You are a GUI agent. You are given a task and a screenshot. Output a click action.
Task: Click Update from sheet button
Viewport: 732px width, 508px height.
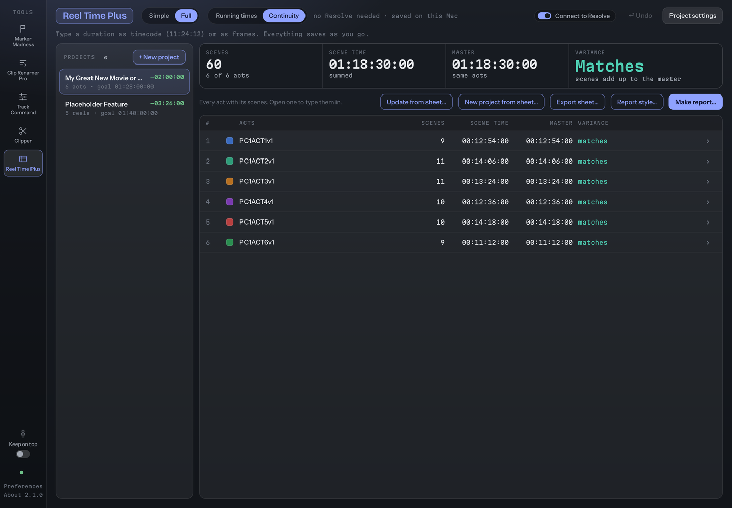[x=416, y=102]
